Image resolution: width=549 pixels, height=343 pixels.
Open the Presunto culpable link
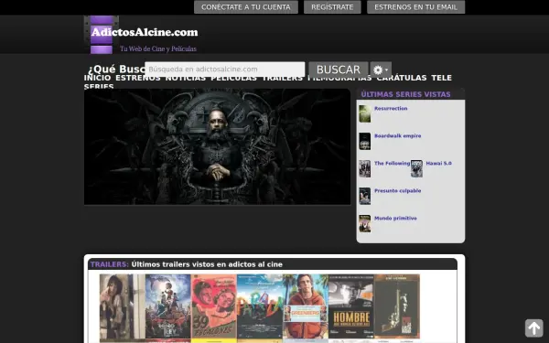pyautogui.click(x=398, y=191)
